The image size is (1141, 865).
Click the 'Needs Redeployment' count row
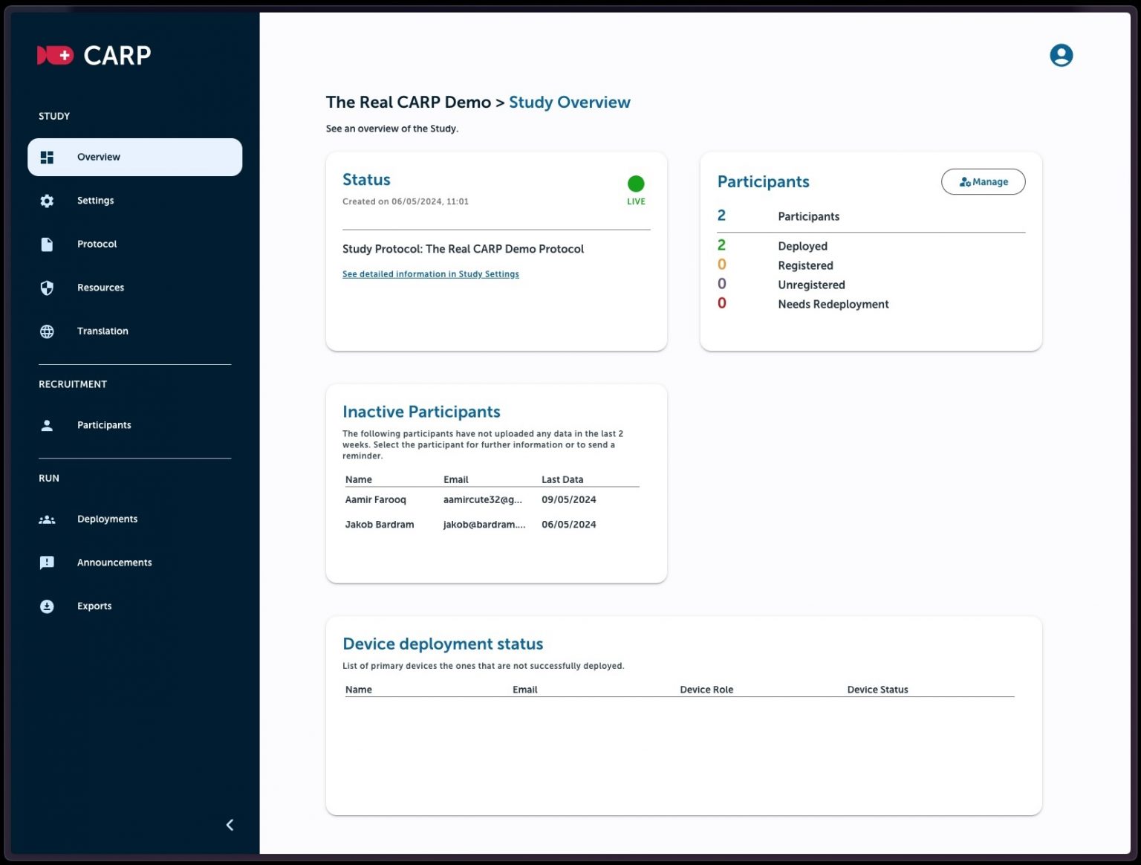pos(871,304)
